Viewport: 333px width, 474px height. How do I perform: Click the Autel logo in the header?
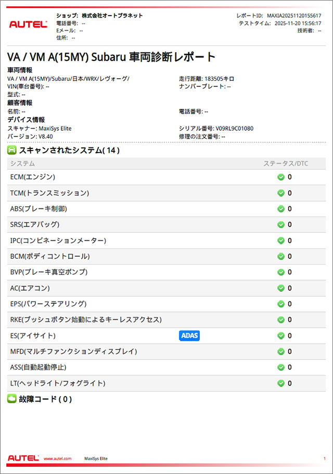pyautogui.click(x=28, y=24)
